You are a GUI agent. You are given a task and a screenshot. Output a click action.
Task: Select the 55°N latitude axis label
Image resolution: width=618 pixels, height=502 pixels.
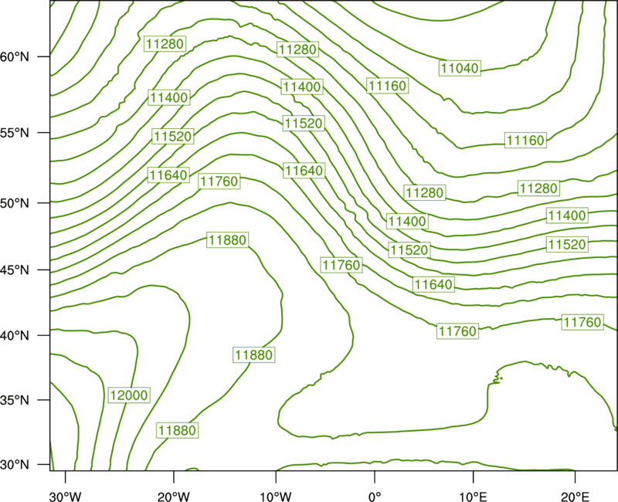(15, 133)
